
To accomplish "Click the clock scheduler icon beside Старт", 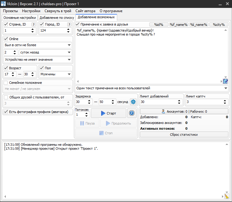I will pos(132,113).
